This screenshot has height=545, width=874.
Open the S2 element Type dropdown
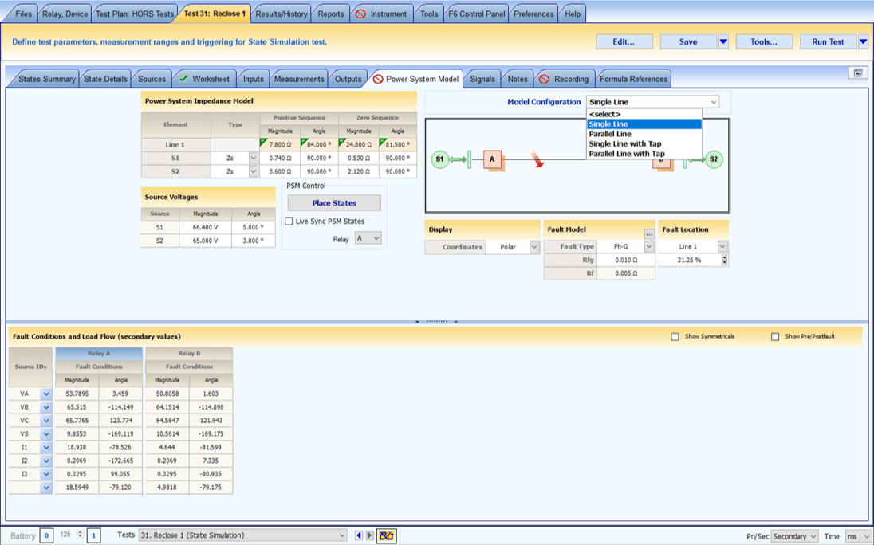tap(253, 171)
